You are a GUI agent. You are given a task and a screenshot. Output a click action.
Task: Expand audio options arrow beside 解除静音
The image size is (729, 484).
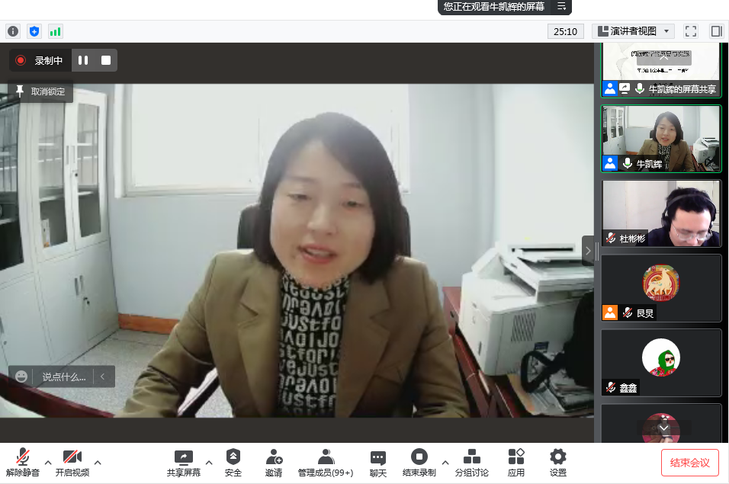[48, 462]
